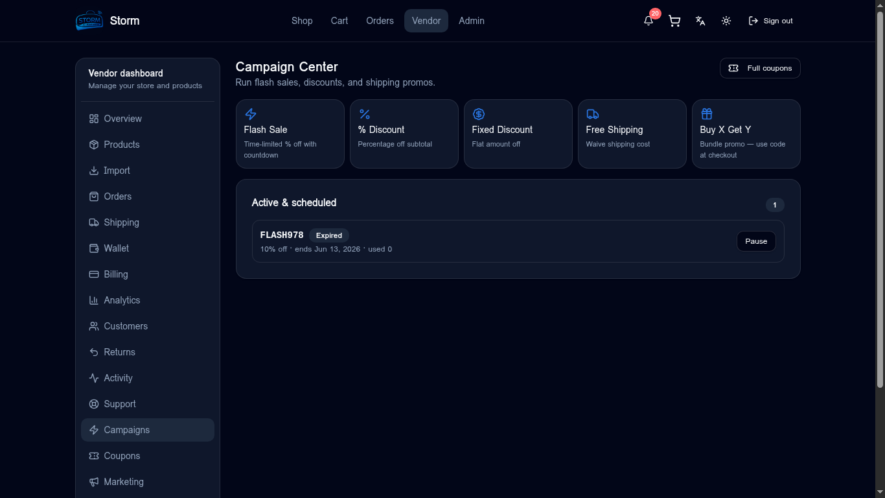Toggle the light/dark theme sun icon
Screen dimensions: 885x498
tap(726, 21)
